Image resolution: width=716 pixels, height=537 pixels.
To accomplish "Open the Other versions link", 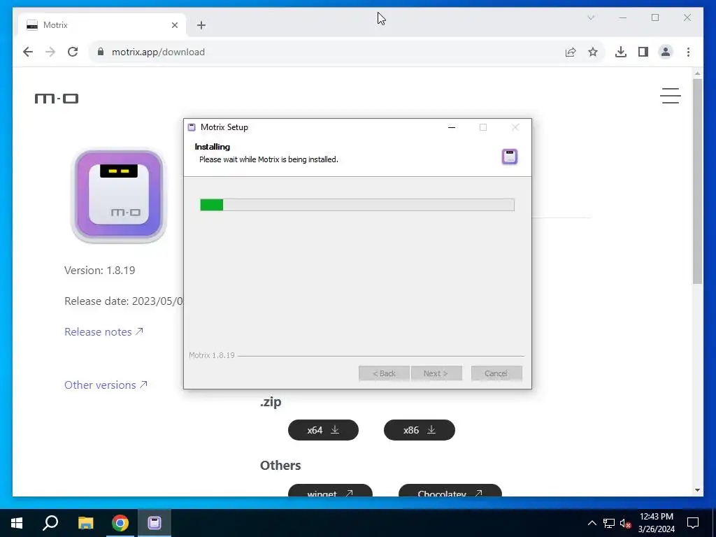I will click(106, 385).
